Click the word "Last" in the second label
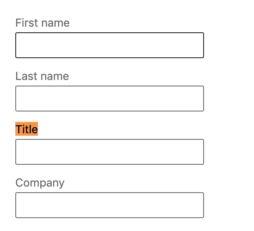This screenshot has width=254, height=231. 24,76
